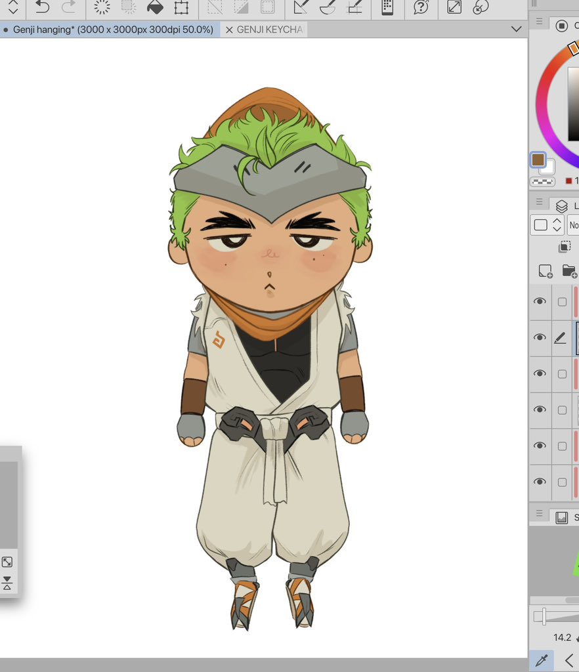Open the layer palette color selector
579x672 pixels.
541,225
